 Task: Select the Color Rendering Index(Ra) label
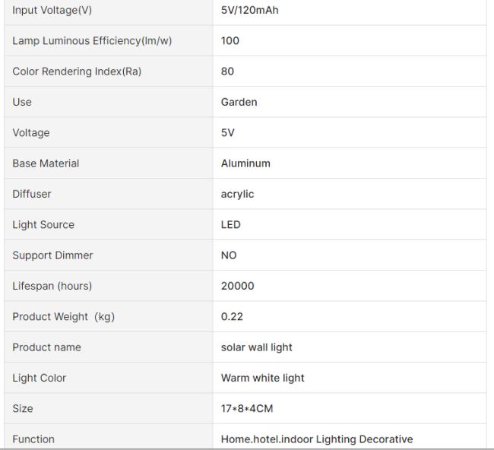tap(77, 71)
